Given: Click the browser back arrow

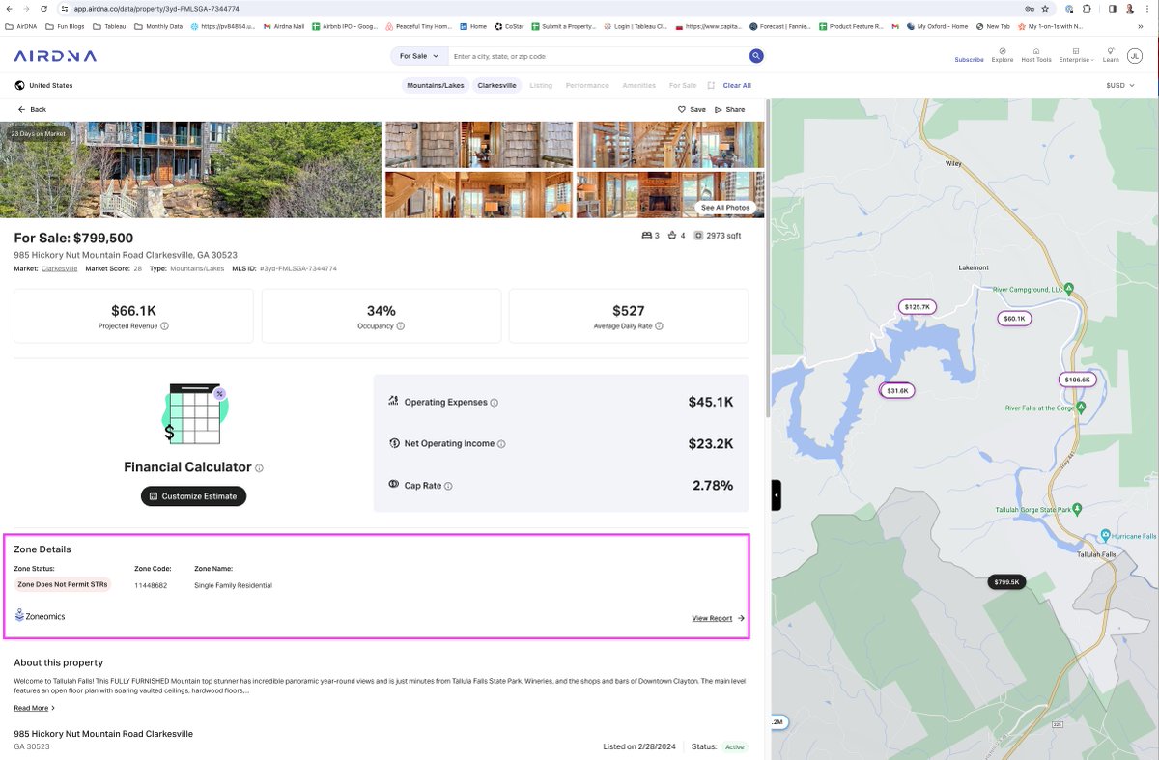Looking at the screenshot, I should pos(9,8).
